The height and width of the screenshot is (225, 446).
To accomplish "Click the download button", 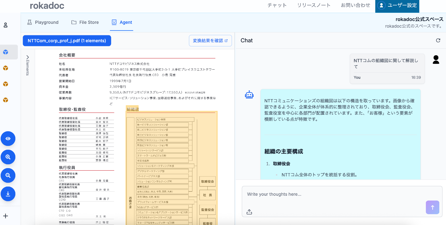I will [x=8, y=194].
